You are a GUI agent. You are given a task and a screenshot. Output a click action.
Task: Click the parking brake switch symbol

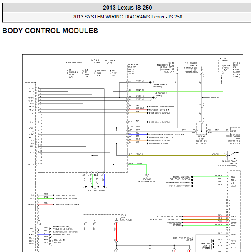coord(232,155)
